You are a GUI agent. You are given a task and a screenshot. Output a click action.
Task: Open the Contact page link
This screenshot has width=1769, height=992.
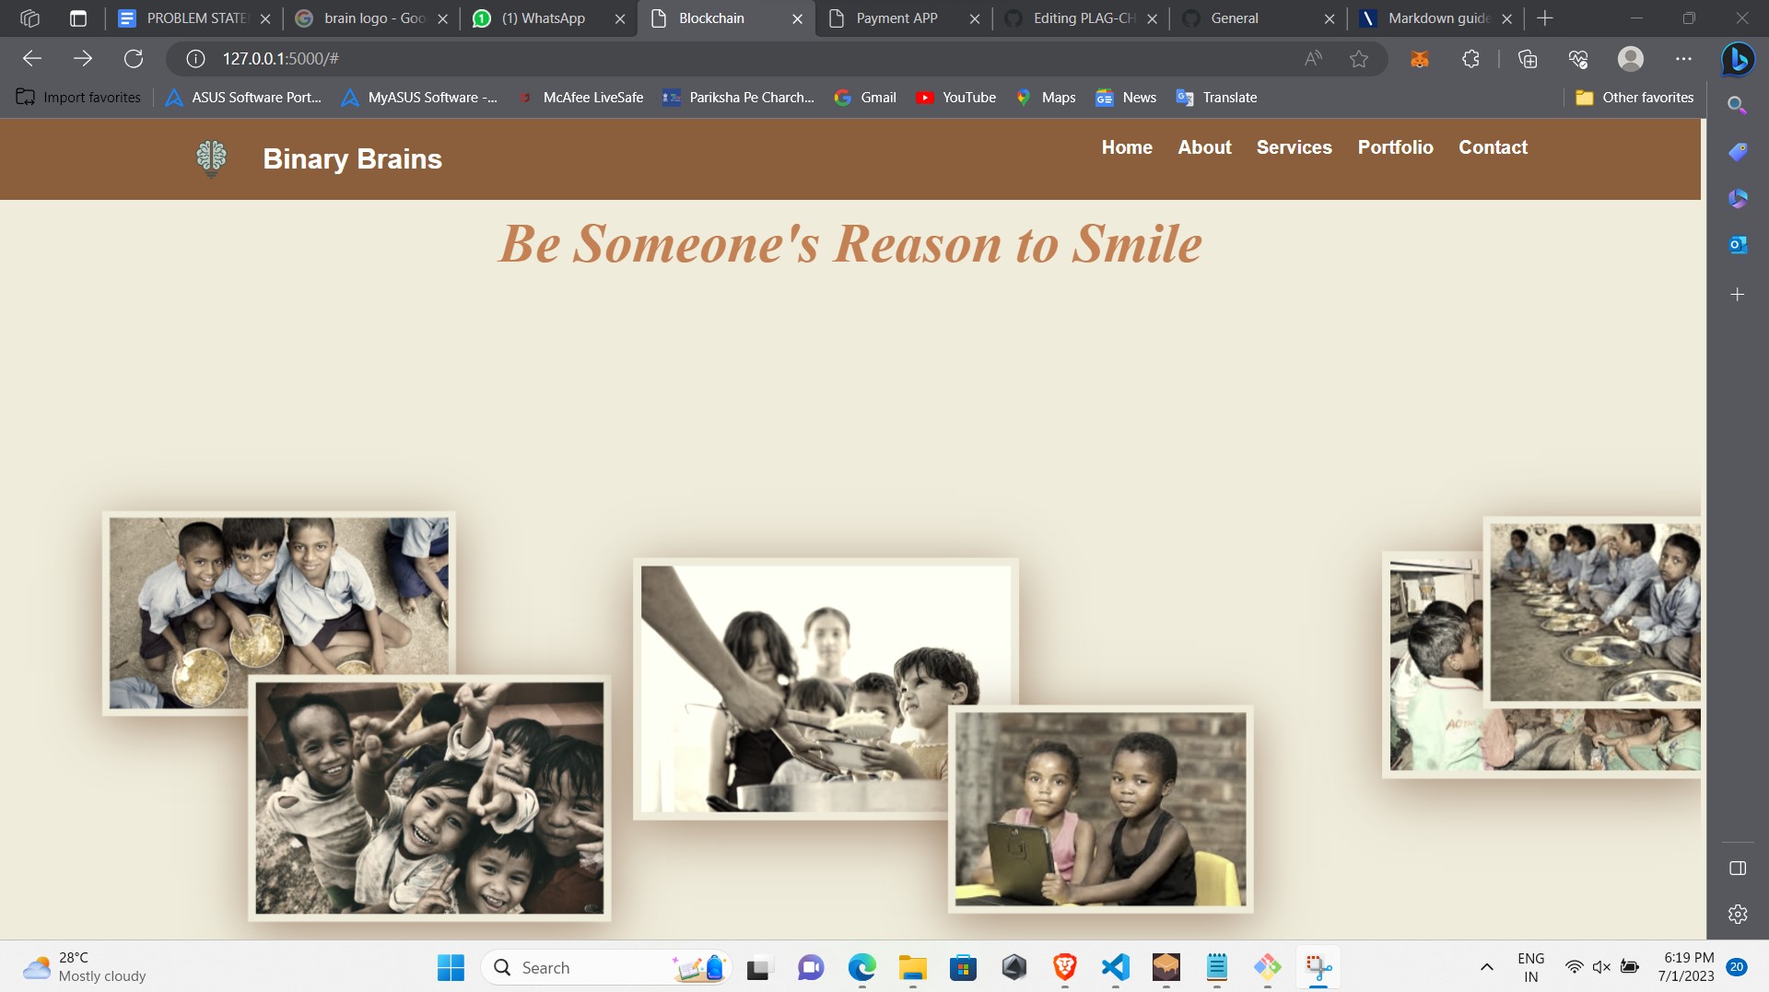coord(1493,147)
